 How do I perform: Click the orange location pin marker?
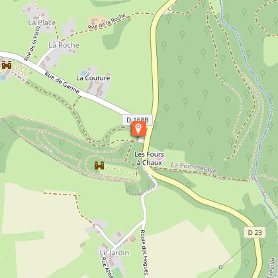[139, 128]
